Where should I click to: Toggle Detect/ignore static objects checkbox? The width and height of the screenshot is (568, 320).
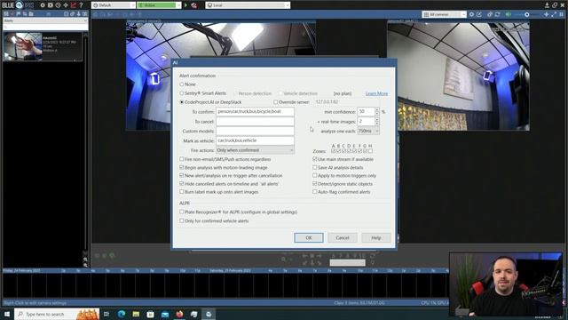tap(315, 184)
